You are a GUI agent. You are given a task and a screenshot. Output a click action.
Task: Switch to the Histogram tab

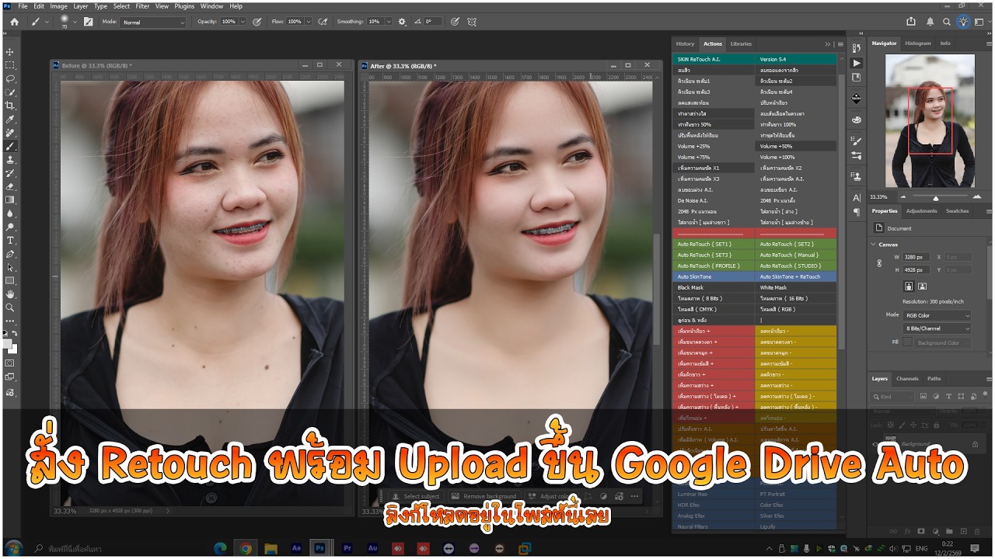pos(917,43)
